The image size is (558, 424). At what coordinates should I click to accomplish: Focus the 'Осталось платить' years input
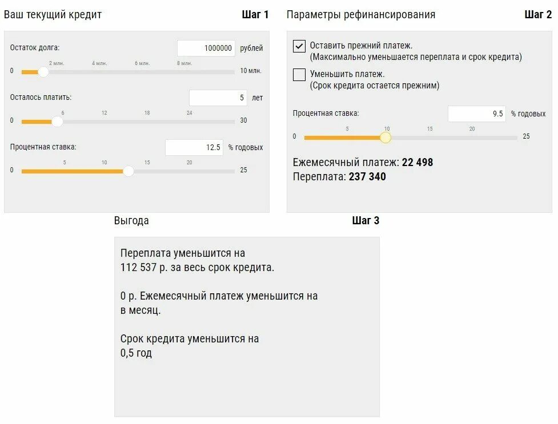point(218,98)
